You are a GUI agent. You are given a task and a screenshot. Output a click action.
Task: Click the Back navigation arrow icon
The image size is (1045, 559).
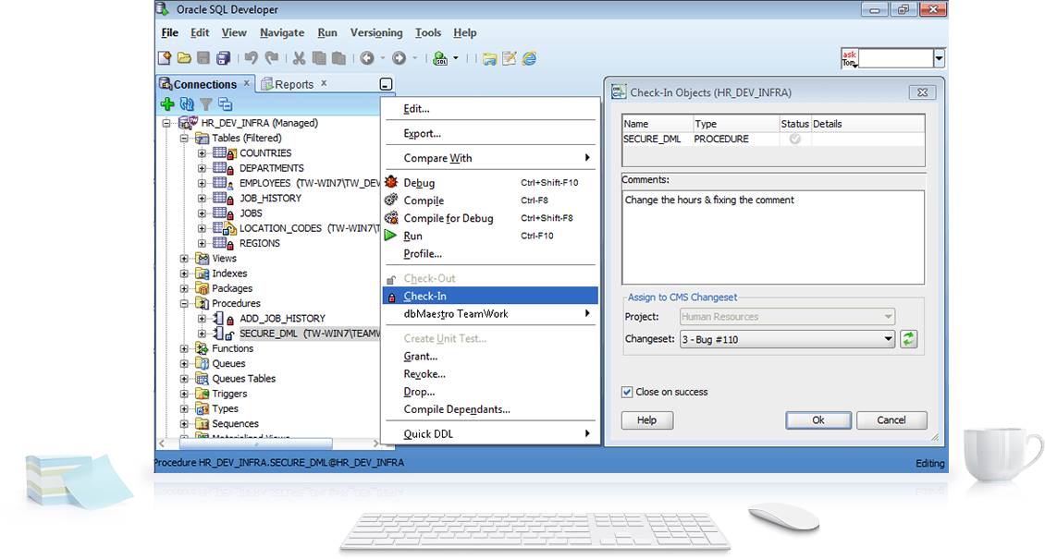tap(367, 58)
